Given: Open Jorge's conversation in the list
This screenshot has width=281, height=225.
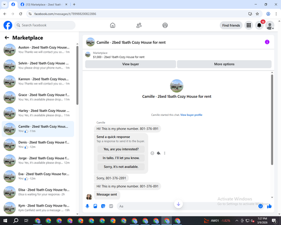Looking at the screenshot, I should click(x=38, y=160).
